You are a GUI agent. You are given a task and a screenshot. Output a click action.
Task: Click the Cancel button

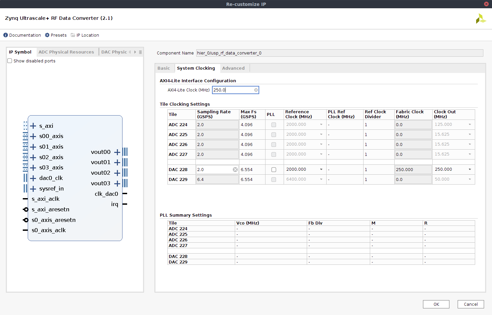pos(471,304)
